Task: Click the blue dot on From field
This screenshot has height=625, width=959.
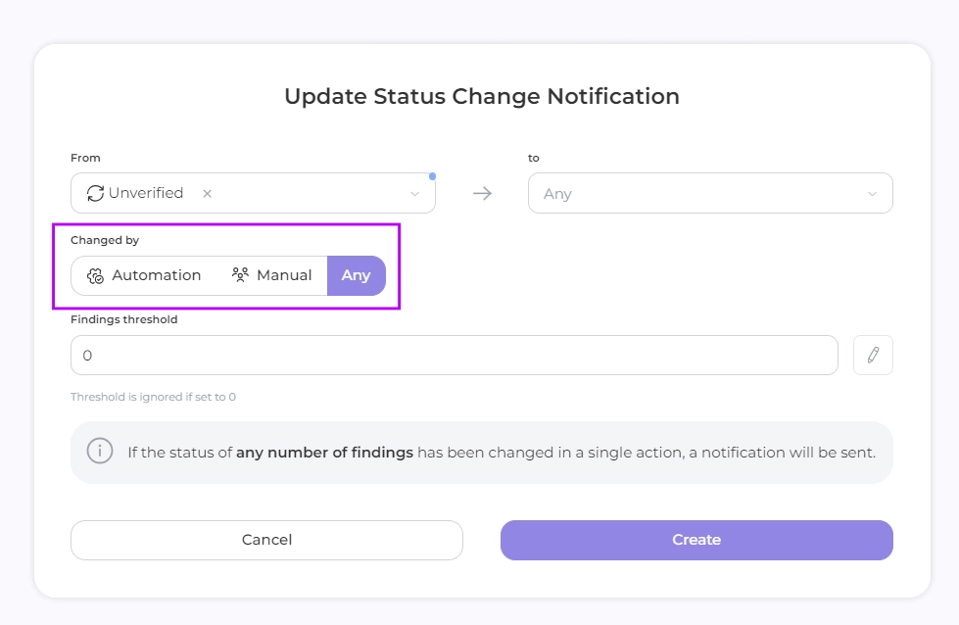Action: [432, 176]
